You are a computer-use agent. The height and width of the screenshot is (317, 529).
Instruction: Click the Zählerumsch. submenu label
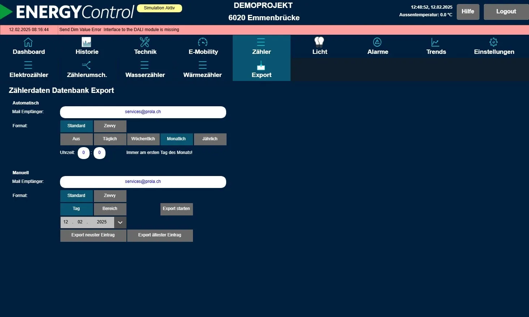click(x=87, y=75)
